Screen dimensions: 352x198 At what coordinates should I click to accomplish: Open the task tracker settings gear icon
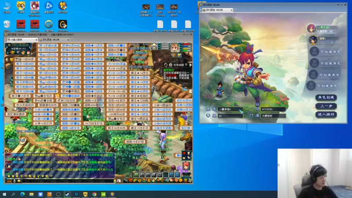(171, 65)
